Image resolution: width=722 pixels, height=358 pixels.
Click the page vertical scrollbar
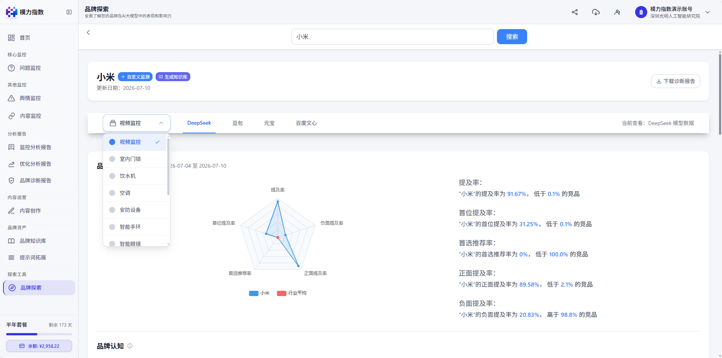tap(720, 94)
